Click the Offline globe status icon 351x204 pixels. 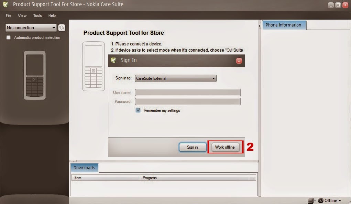[x=321, y=201]
